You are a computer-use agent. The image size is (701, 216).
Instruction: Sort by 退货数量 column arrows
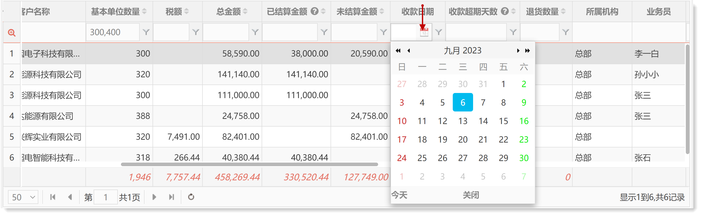point(563,11)
